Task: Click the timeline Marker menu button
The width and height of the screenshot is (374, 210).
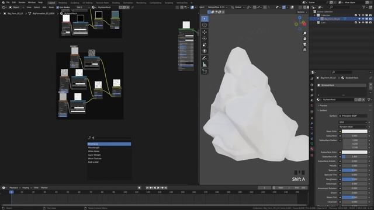Action: click(44, 188)
